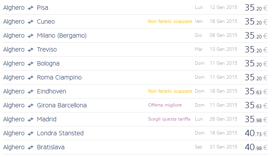
Task: Click the plane icon next to Cuneo
Action: [x=31, y=22]
